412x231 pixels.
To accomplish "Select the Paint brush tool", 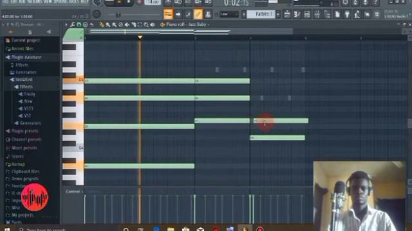I will click(x=108, y=24).
